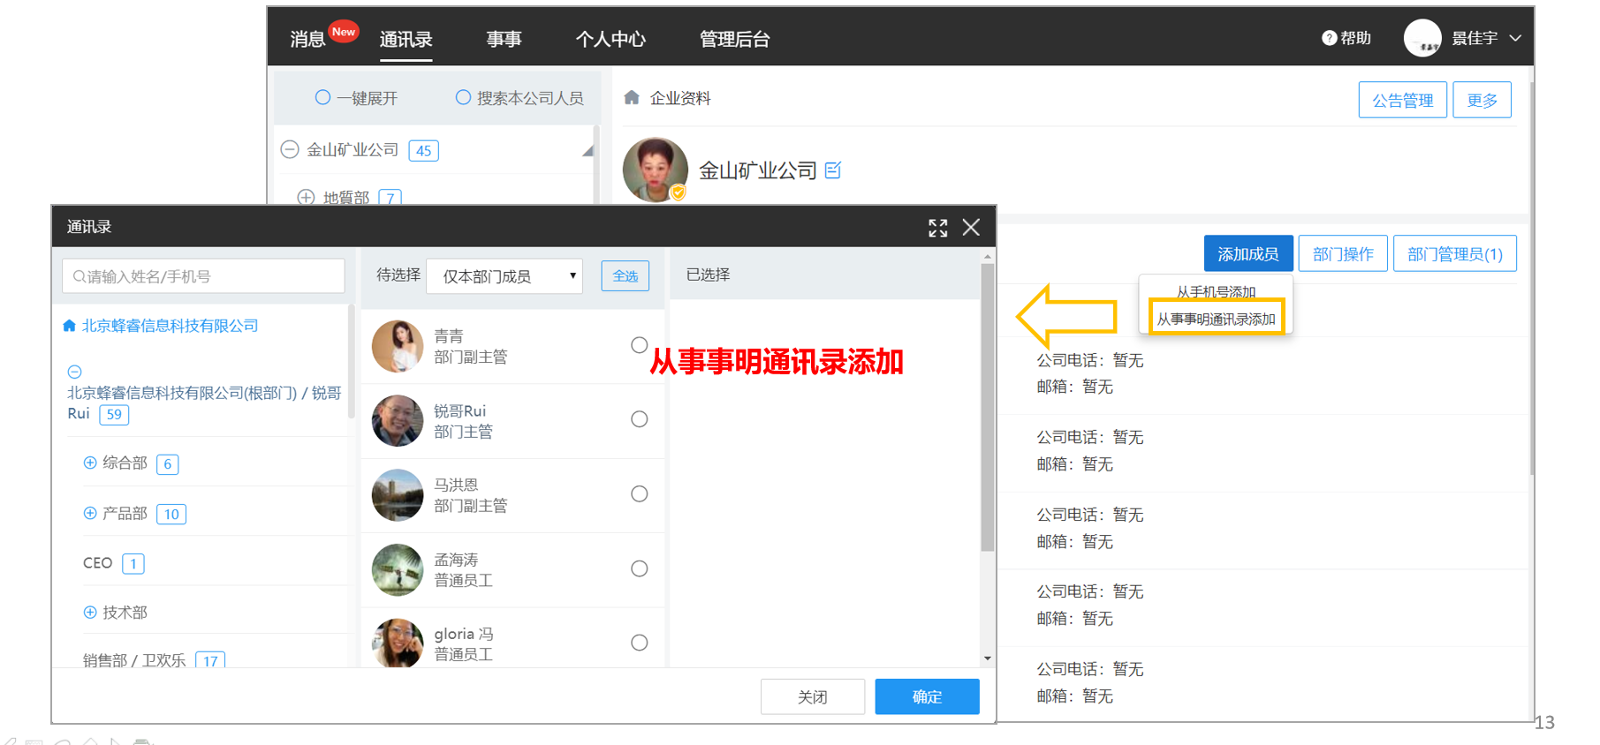Click the 确定 confirm button
This screenshot has height=745, width=1600.
(927, 696)
